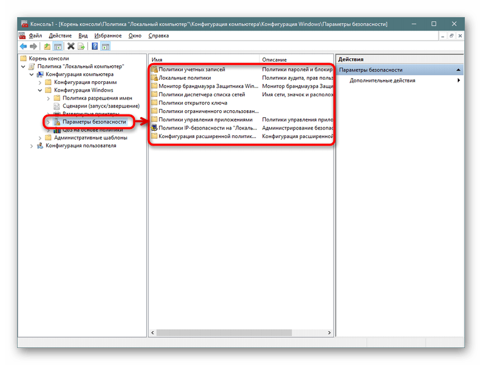Click the Back arrow toolbar icon

(x=23, y=47)
